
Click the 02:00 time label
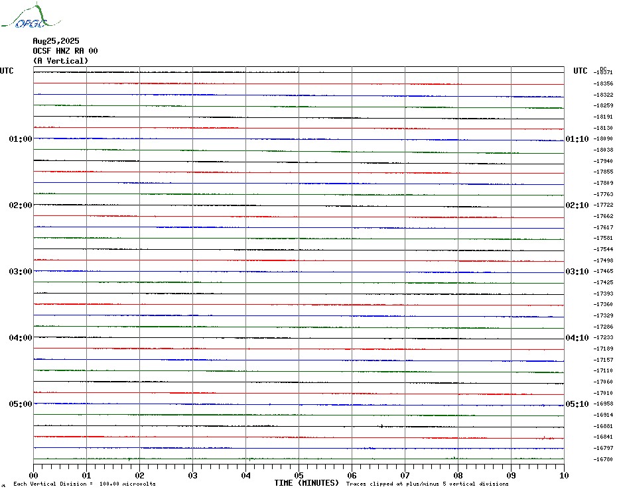click(21, 205)
